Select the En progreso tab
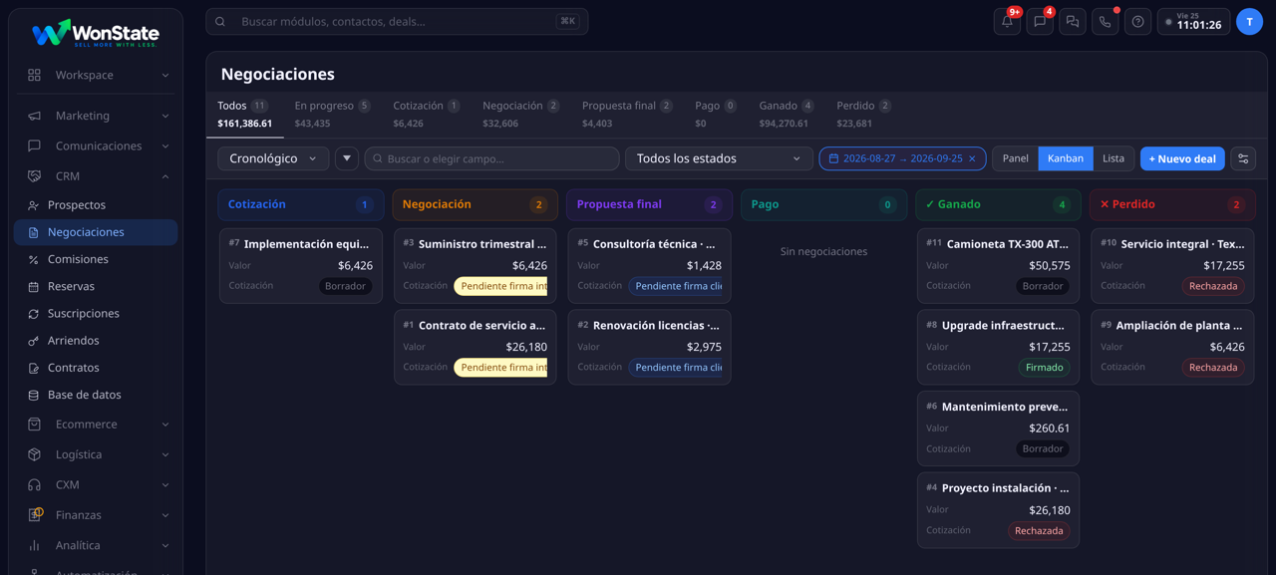The height and width of the screenshot is (575, 1276). [332, 114]
